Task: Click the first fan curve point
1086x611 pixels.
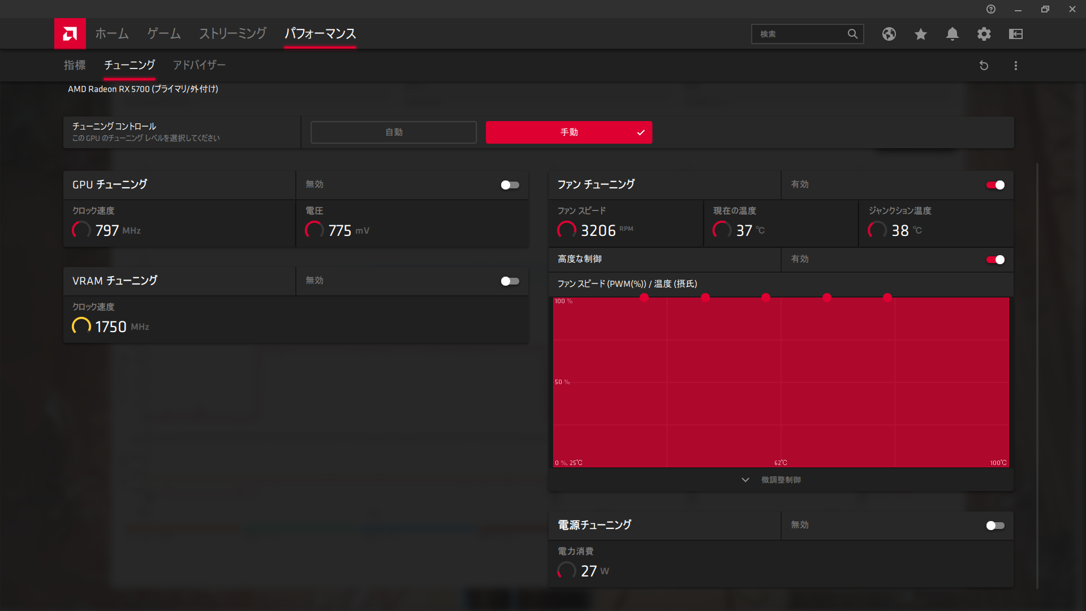Action: point(644,298)
